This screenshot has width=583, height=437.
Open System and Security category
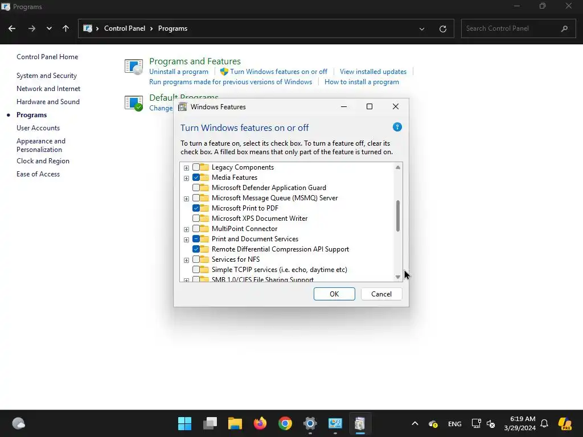(47, 76)
